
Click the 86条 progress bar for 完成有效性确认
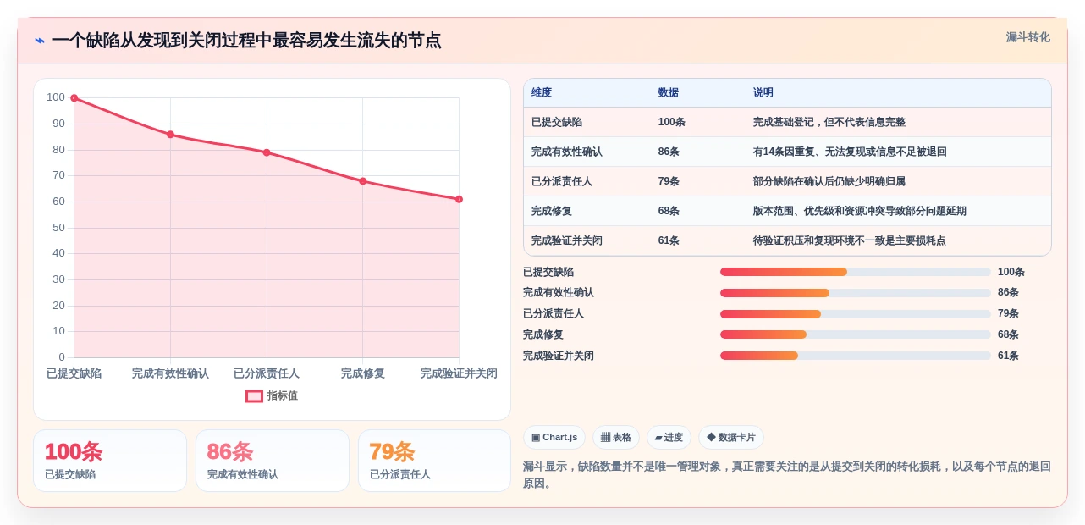856,293
